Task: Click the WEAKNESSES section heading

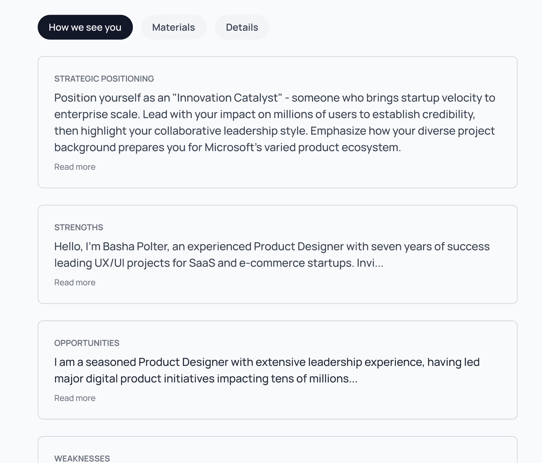Action: point(82,458)
